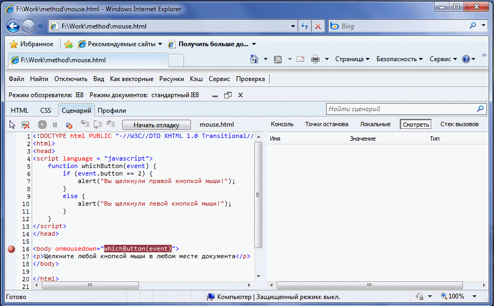Expand the Home icon dropdown arrow
Screen dimensions: 494x306
tap(266, 59)
